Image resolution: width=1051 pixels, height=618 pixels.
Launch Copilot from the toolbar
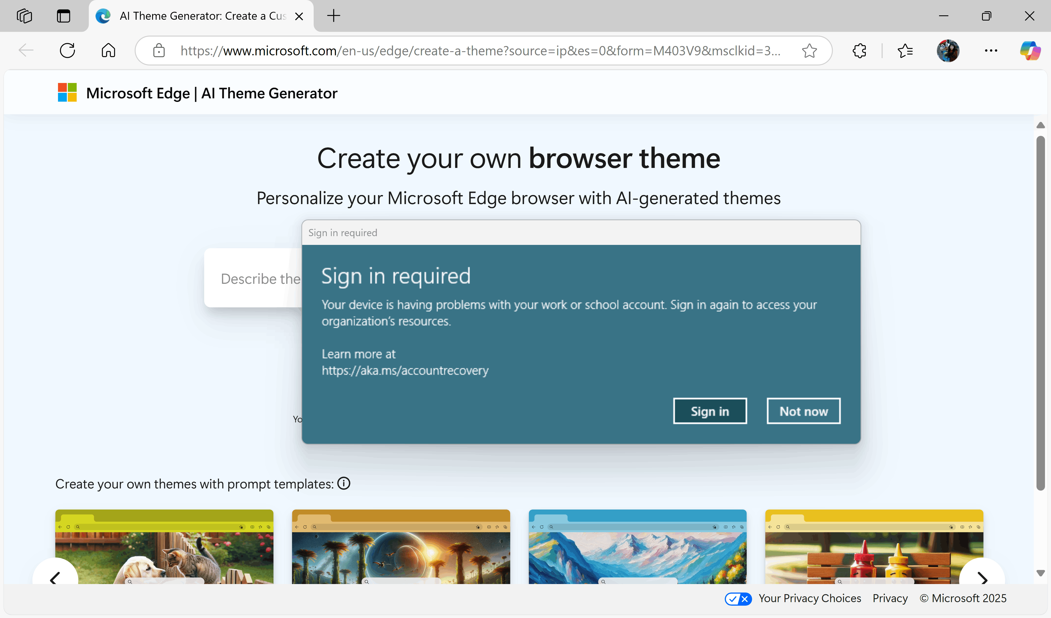1030,50
